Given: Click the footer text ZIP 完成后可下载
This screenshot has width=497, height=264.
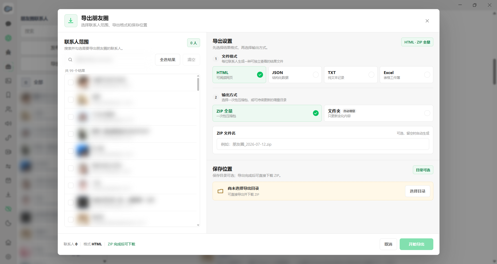Looking at the screenshot, I should pyautogui.click(x=121, y=244).
